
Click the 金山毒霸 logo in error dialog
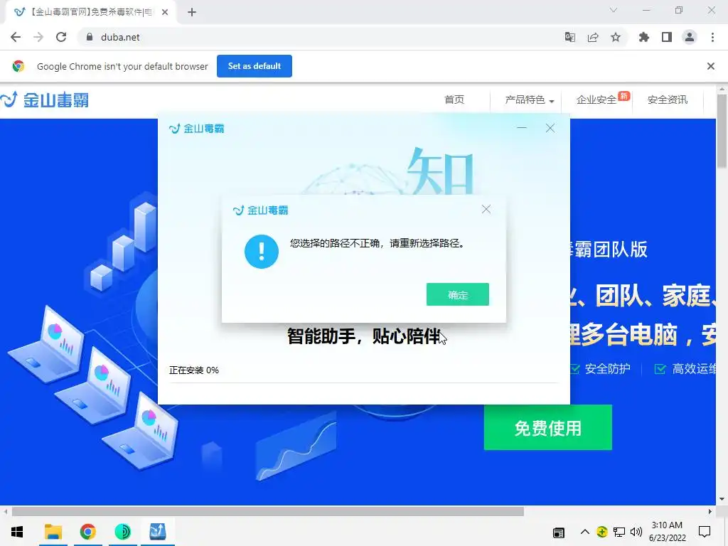pyautogui.click(x=260, y=210)
